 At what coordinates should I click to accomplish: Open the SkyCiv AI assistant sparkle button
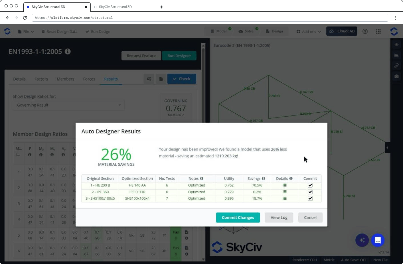pos(362,240)
